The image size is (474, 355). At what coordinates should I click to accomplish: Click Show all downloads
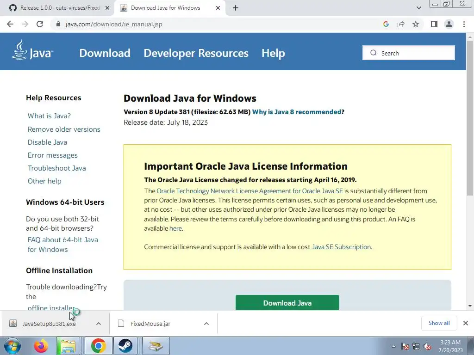coord(439,323)
